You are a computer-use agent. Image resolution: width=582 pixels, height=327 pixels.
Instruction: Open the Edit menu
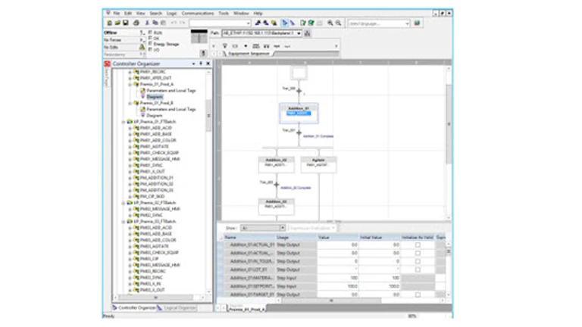(128, 13)
